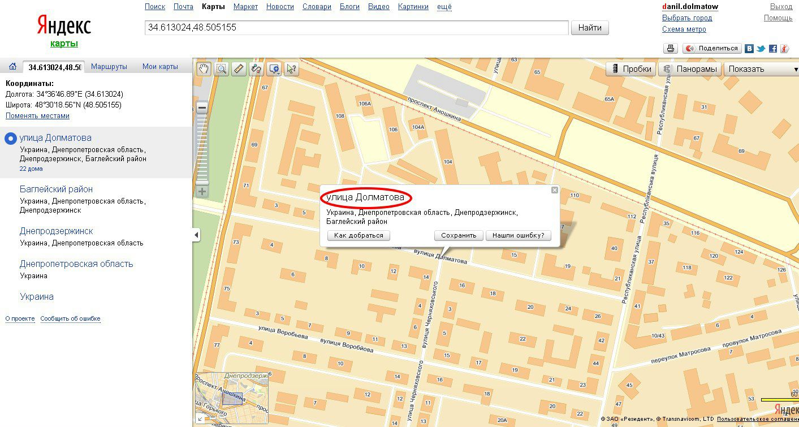This screenshot has width=799, height=427.
Task: Click the Поменять местами link
Action: click(37, 116)
